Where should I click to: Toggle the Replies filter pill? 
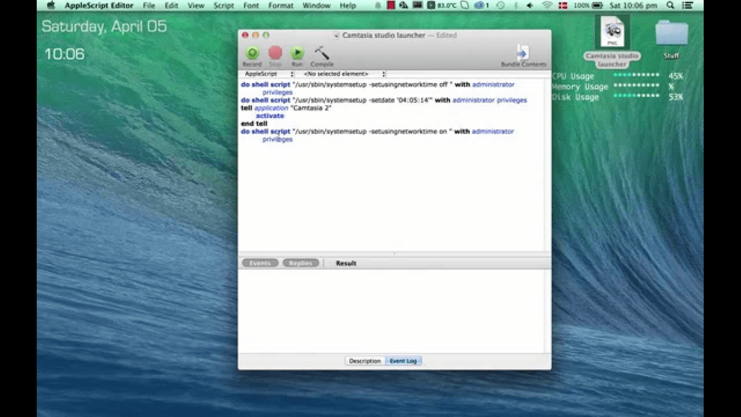pos(301,263)
